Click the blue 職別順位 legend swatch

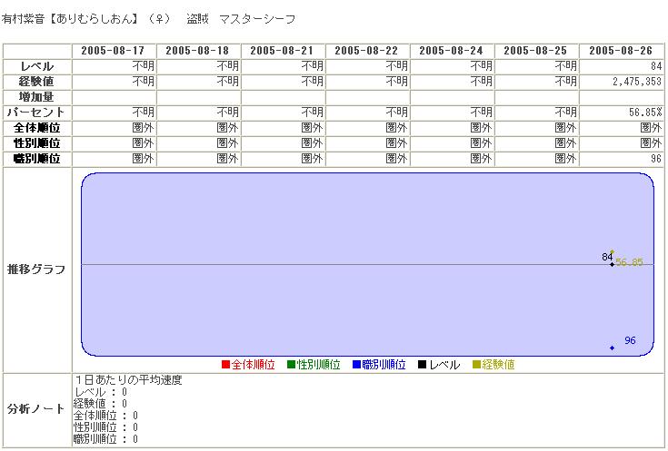(356, 365)
